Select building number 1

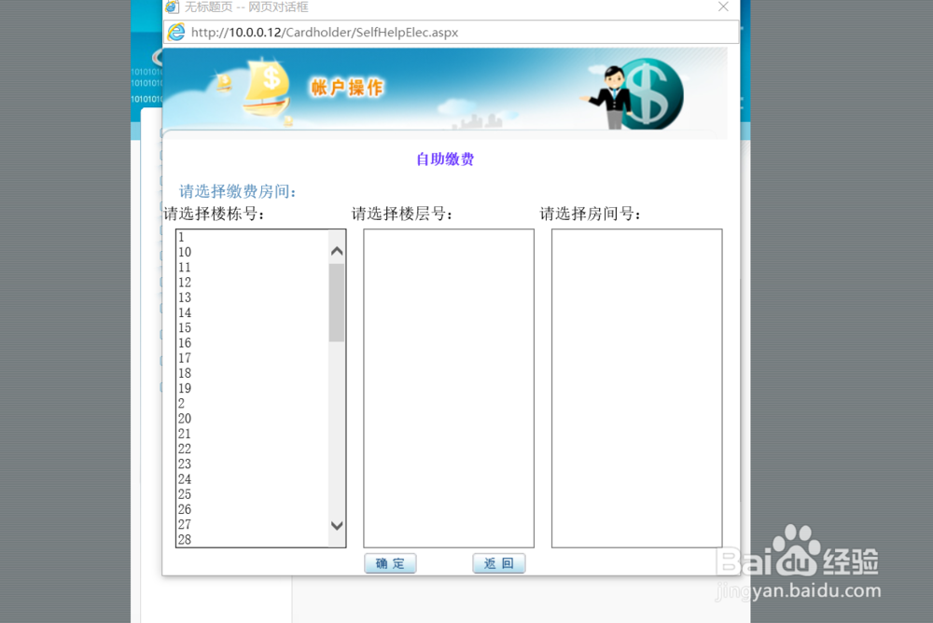252,237
